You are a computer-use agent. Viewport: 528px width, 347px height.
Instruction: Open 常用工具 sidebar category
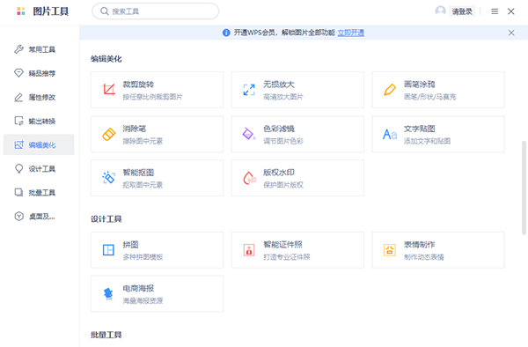39,49
